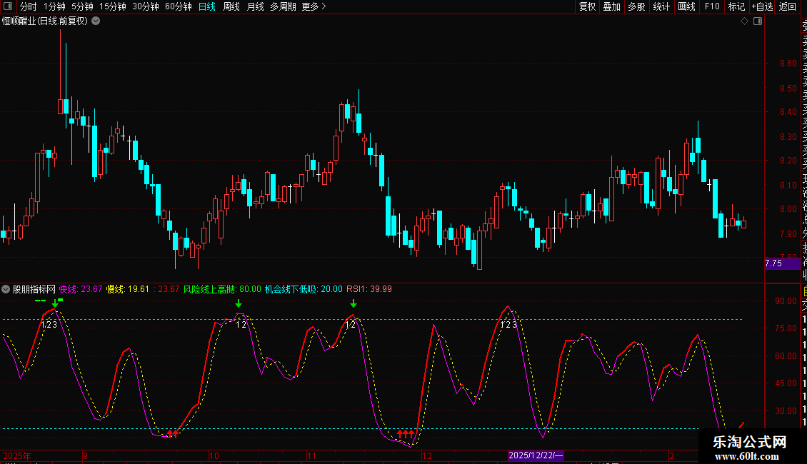
Task: Select the 15分钟 period
Action: (113, 6)
